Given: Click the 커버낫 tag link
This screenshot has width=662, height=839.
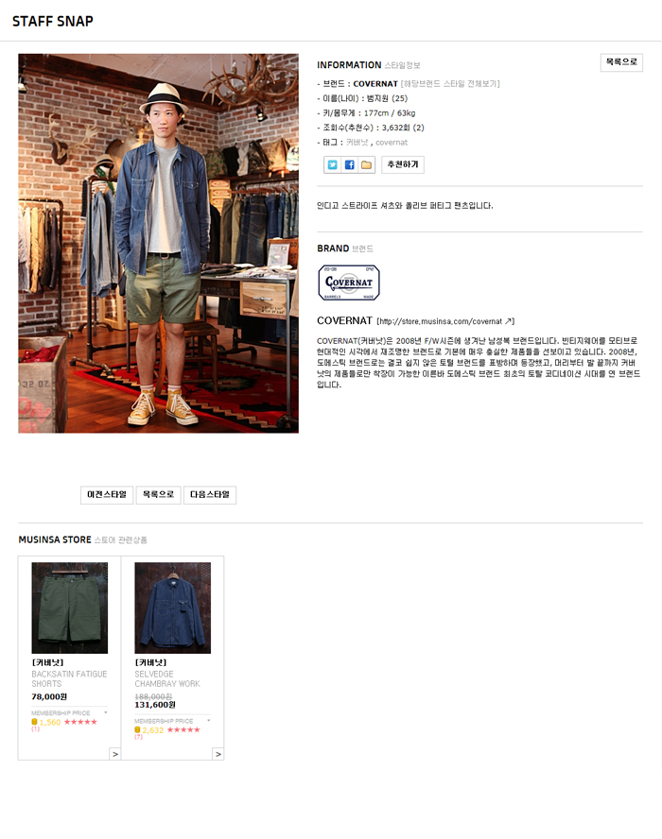Looking at the screenshot, I should [357, 143].
